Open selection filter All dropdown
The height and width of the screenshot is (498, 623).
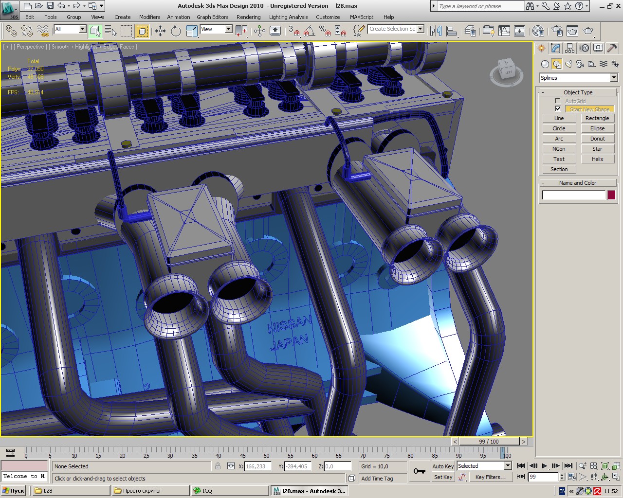tap(70, 29)
